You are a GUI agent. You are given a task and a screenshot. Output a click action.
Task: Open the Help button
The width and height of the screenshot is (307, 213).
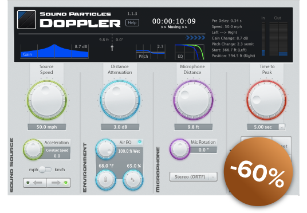click(x=132, y=23)
